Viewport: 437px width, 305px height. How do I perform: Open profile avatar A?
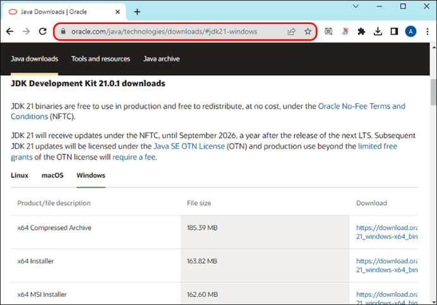click(410, 32)
